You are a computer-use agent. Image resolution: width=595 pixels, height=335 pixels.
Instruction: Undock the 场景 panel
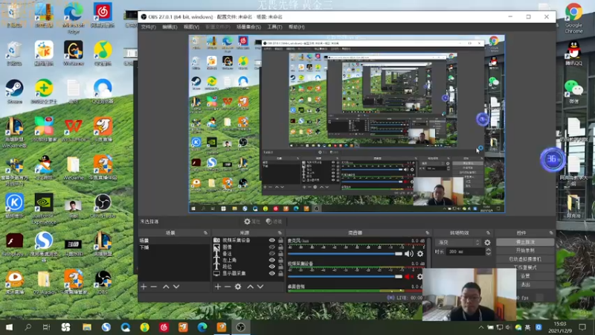[206, 233]
